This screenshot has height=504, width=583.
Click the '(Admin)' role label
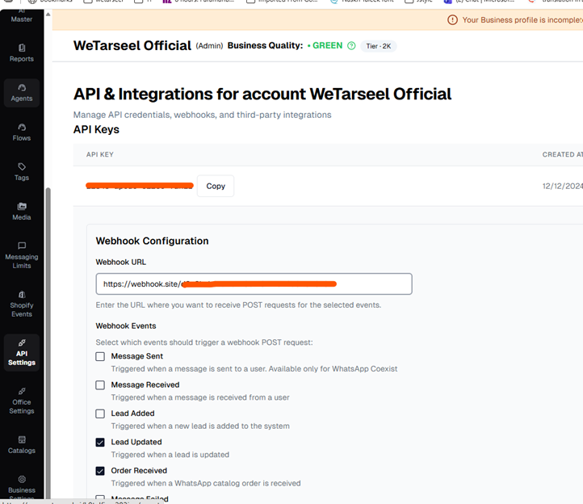(209, 46)
